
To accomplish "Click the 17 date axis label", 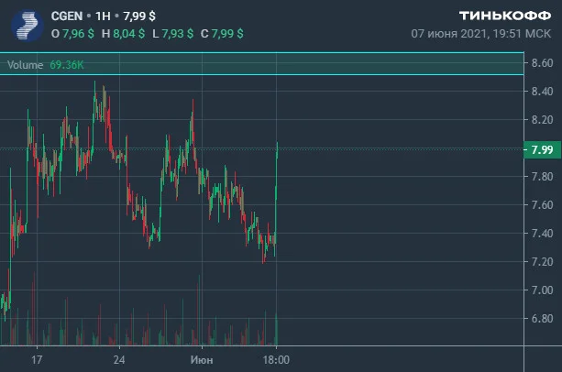I will click(x=37, y=360).
